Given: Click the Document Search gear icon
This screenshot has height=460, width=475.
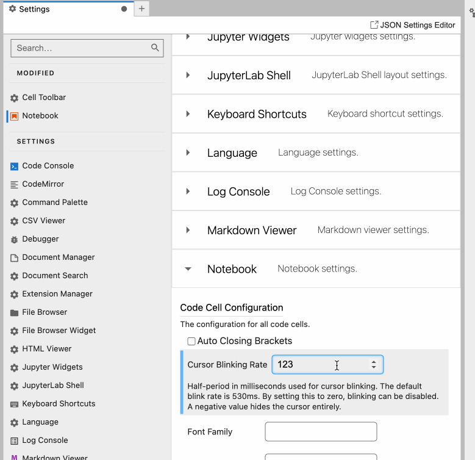Looking at the screenshot, I should pos(14,276).
